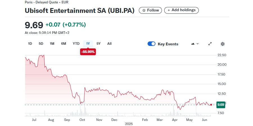Viewport: 253px width, 126px height.
Task: Click the Key Events label text
Action: tap(168, 44)
